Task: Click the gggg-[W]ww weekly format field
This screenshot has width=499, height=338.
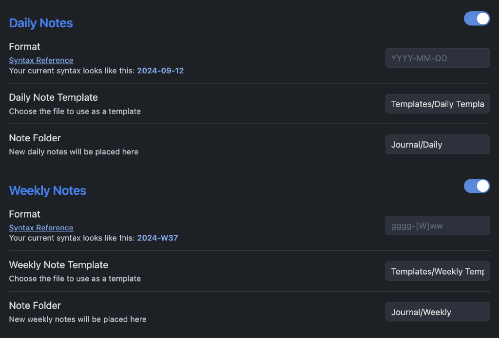Action: (x=437, y=225)
